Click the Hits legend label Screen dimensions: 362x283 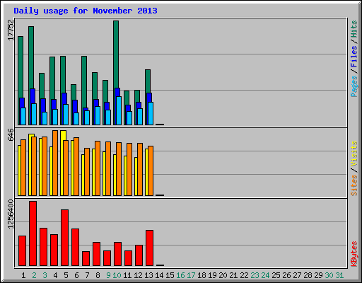354,29
